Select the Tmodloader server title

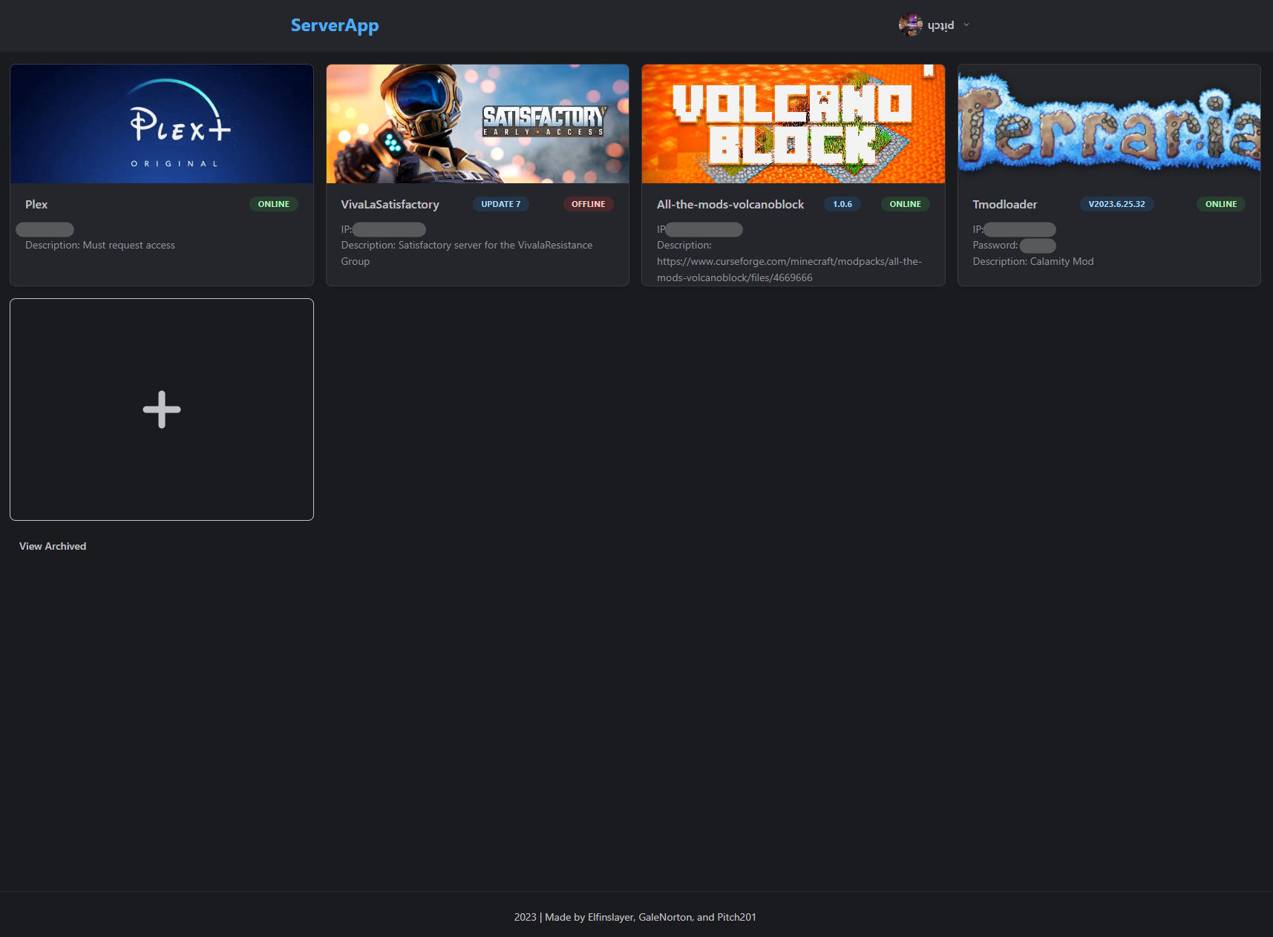click(1005, 204)
